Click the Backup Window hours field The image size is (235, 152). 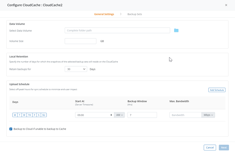142,115
